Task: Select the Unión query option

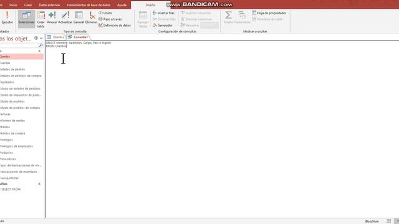Action: pyautogui.click(x=105, y=13)
